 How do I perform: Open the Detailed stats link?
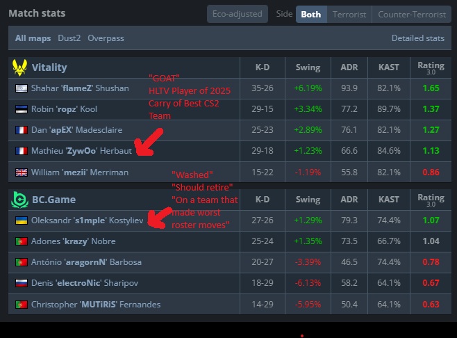418,38
